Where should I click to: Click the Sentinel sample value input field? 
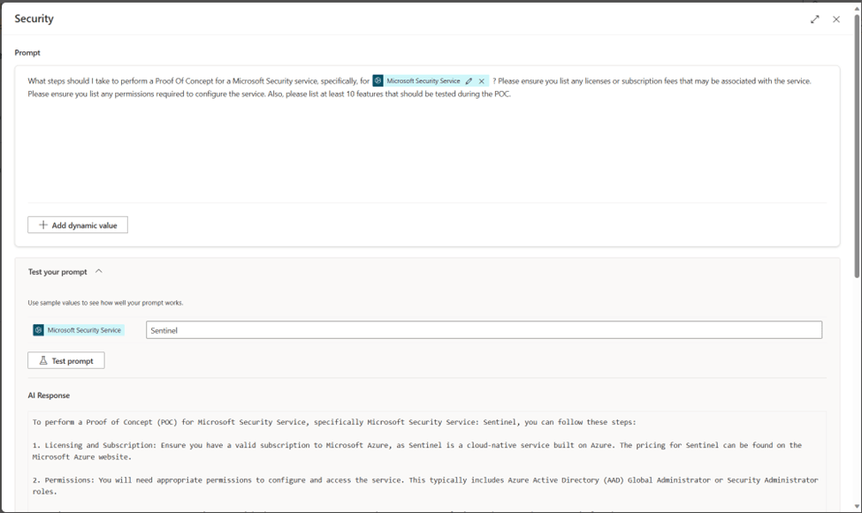(483, 330)
